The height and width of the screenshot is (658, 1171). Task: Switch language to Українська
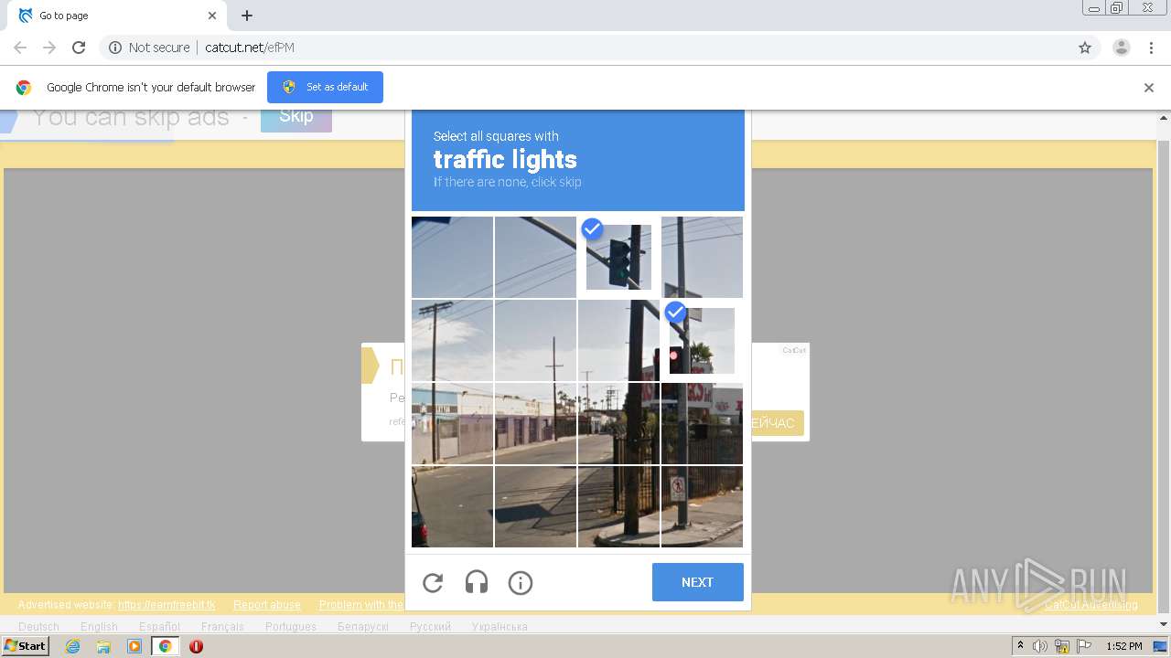[500, 627]
